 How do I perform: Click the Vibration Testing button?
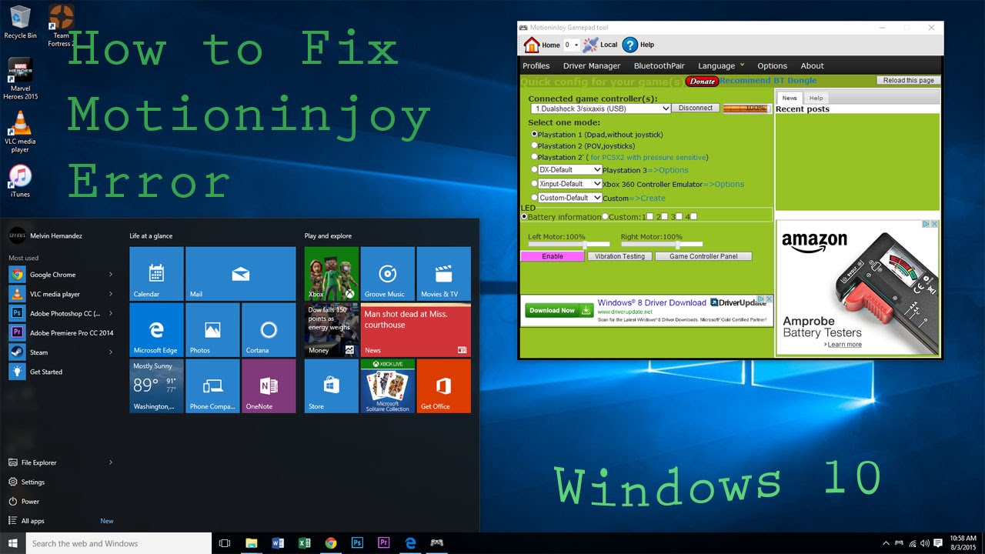tap(619, 256)
